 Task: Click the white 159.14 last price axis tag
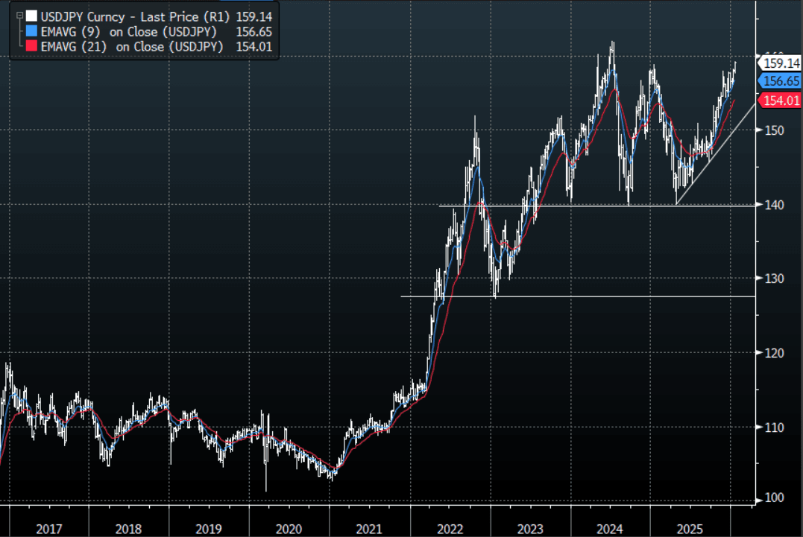[780, 64]
